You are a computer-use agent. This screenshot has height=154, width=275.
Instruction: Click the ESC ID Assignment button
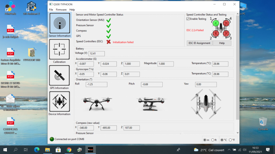pos(199,43)
